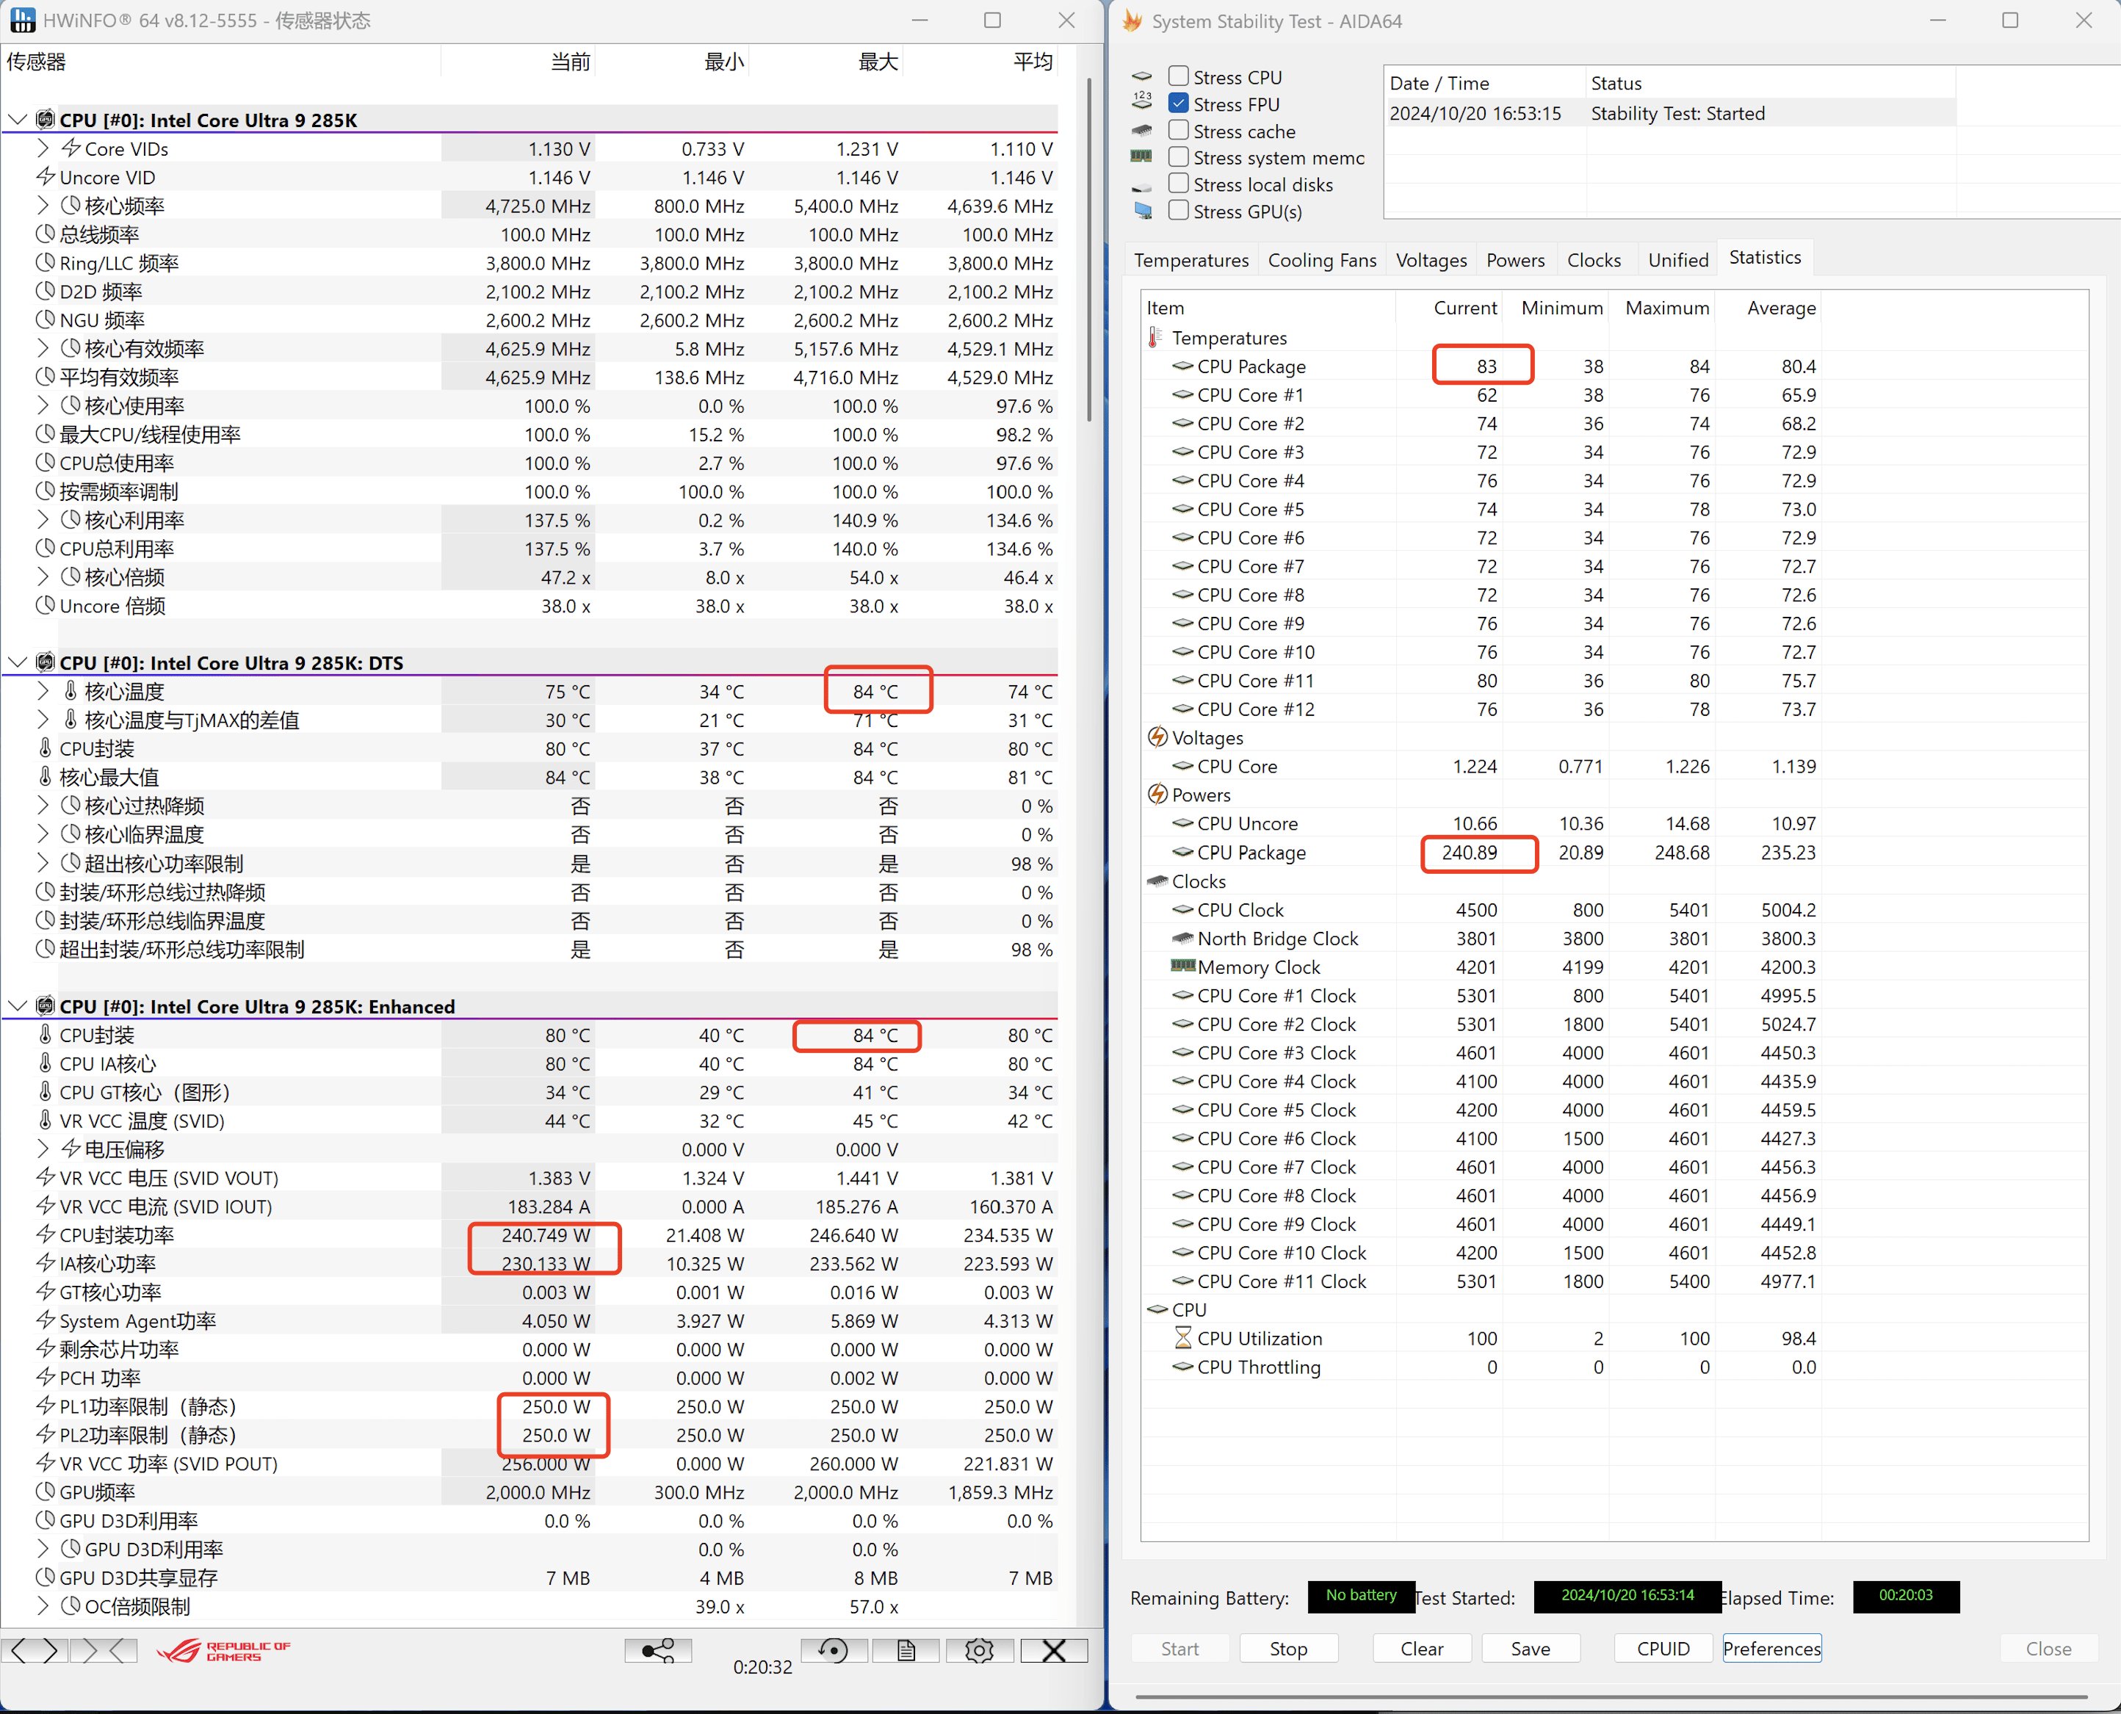2121x1714 pixels.
Task: Click the 123 icon beside Stress FPU
Action: (x=1141, y=100)
